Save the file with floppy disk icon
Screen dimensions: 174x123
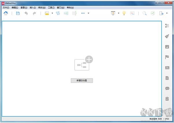[18, 13]
